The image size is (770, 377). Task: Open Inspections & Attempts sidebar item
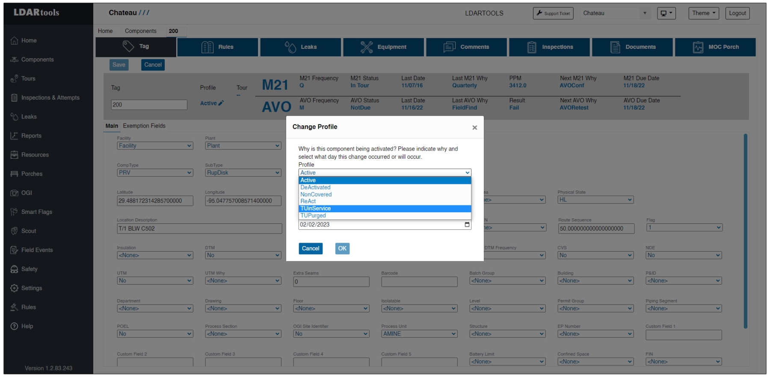coord(45,98)
